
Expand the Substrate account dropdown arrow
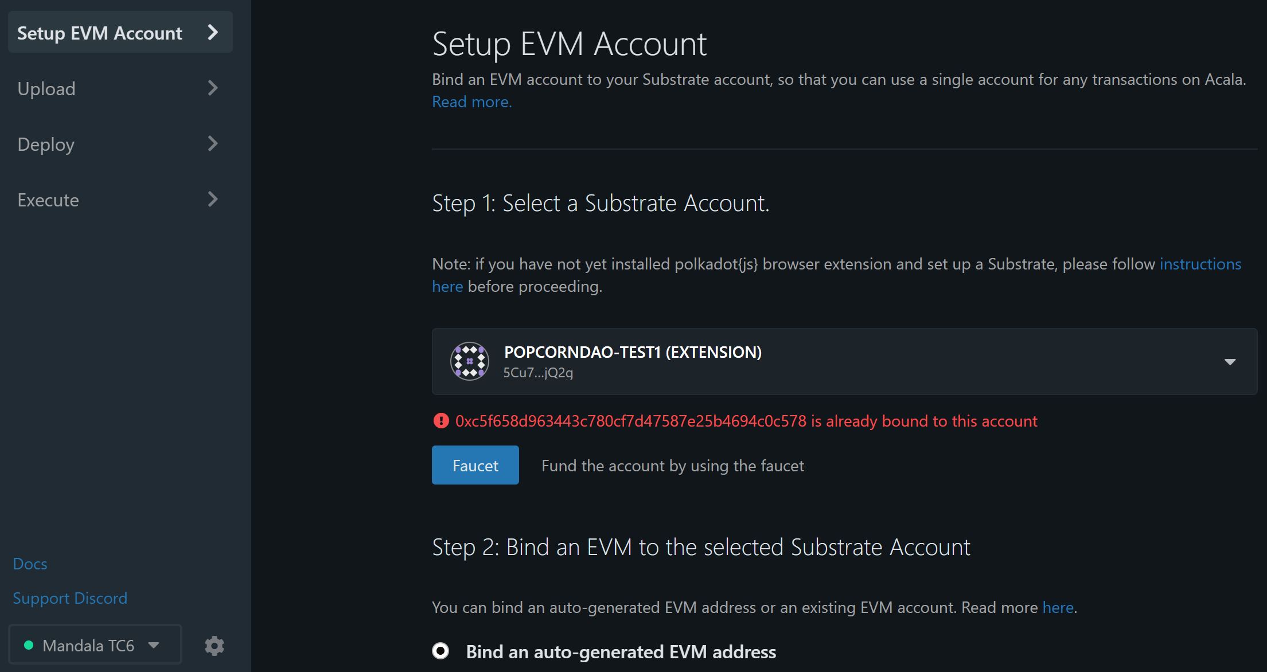[x=1229, y=362]
